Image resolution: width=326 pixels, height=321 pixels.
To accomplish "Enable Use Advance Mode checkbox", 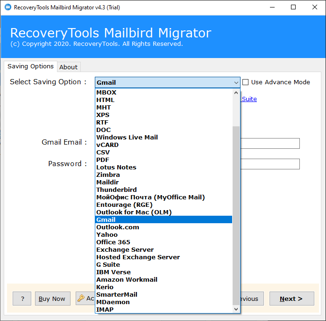I will click(x=245, y=82).
